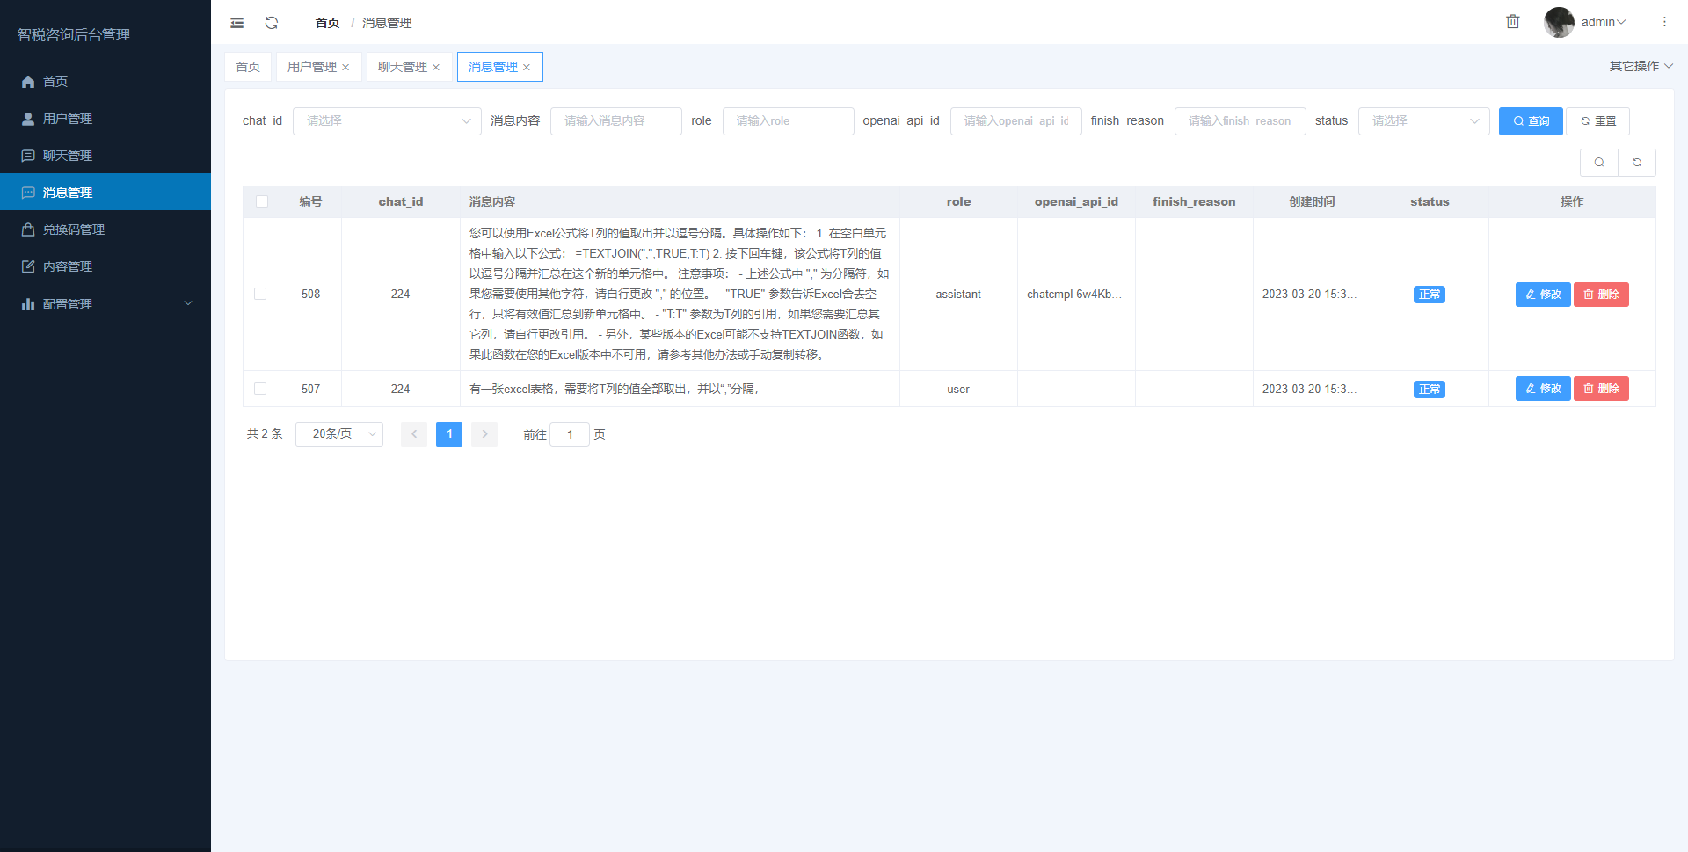Screen dimensions: 1688x852
Task: Open status filter dropdown
Action: pos(1424,121)
